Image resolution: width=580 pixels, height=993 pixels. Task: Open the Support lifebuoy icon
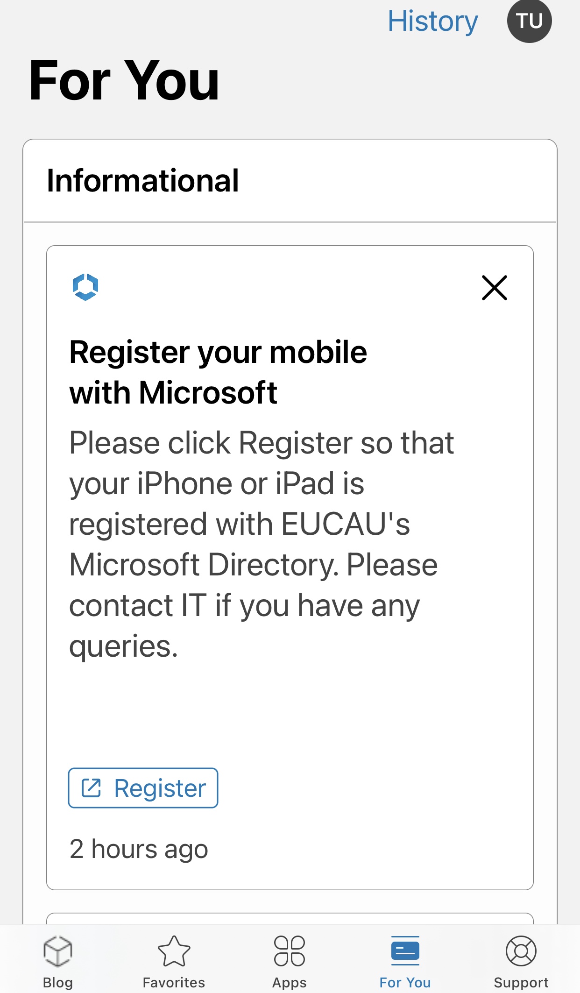point(521,950)
